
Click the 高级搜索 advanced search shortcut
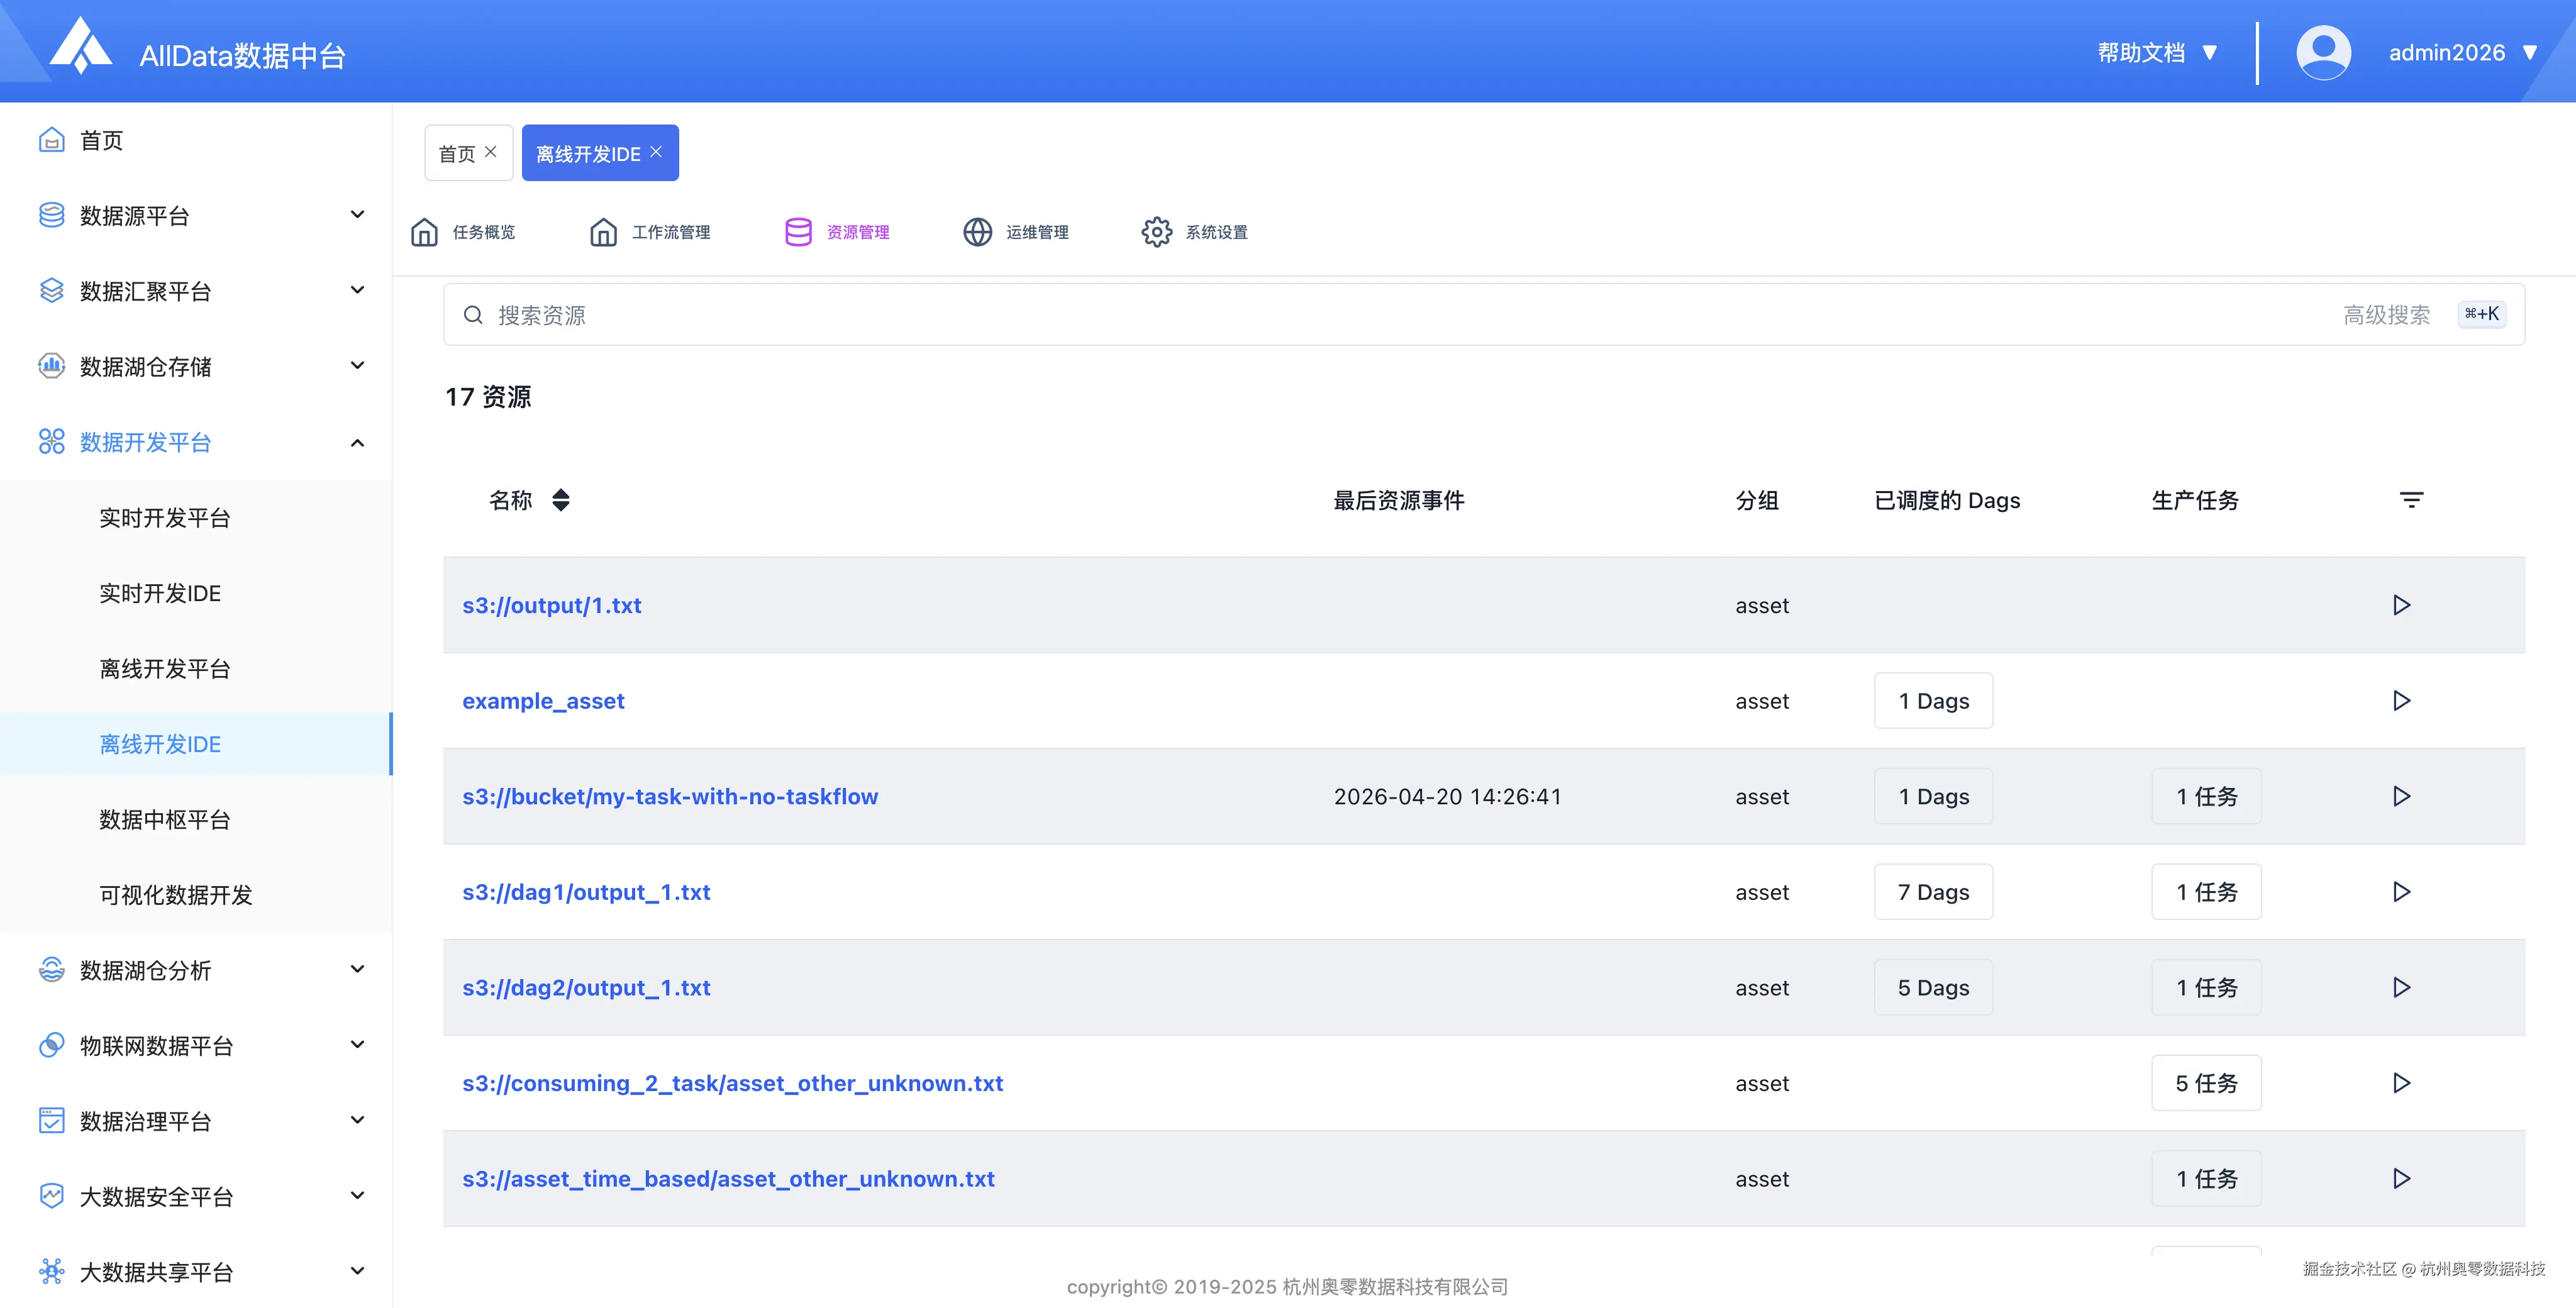(2386, 315)
